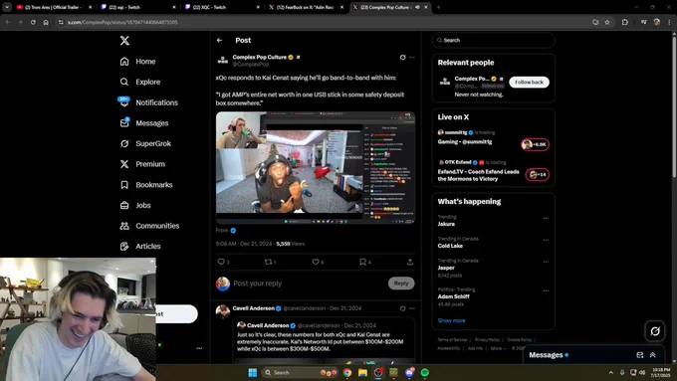
Task: Open Notifications in the sidebar
Action: [148, 102]
